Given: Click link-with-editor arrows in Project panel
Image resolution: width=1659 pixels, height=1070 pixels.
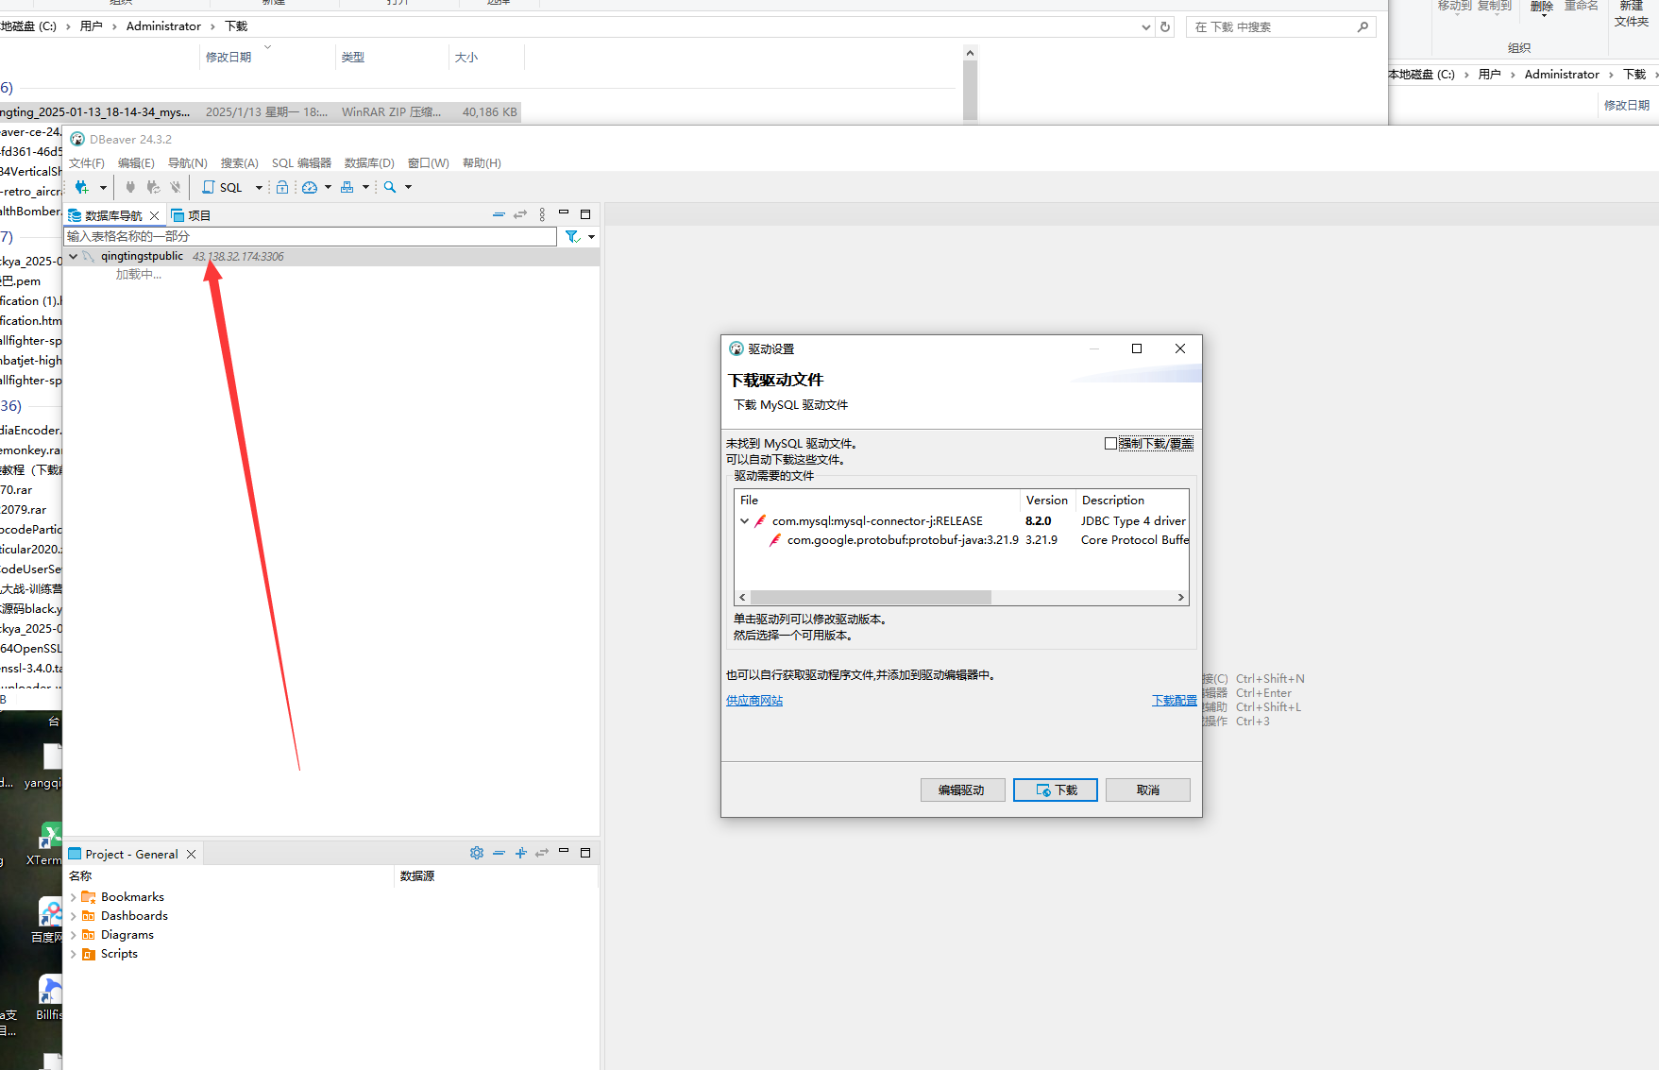Looking at the screenshot, I should (x=542, y=853).
